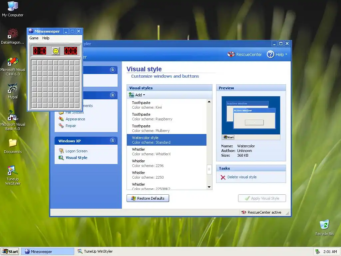Image resolution: width=341 pixels, height=256 pixels.
Task: Select TuneUp WinStyler desktop shortcut
Action: pos(13,175)
